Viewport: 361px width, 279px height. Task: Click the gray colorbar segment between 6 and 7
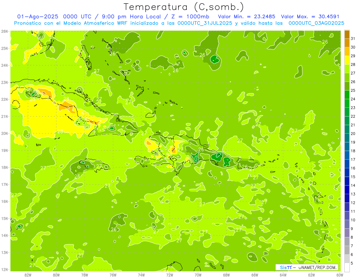tap(347, 250)
